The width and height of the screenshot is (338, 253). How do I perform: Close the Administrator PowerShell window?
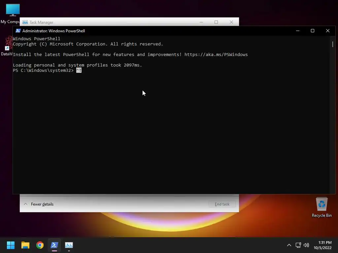tap(328, 31)
